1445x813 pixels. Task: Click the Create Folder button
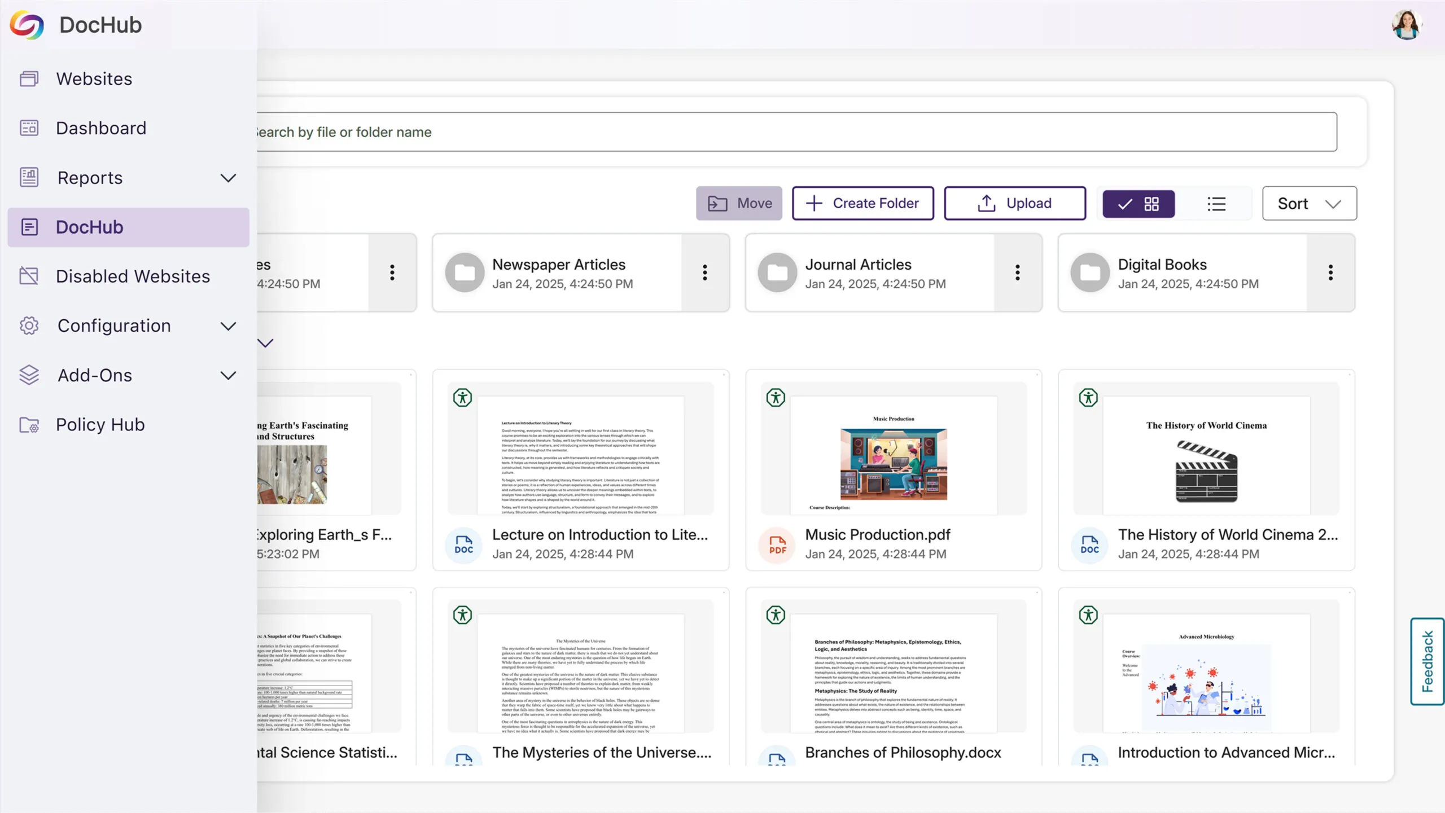[862, 204]
